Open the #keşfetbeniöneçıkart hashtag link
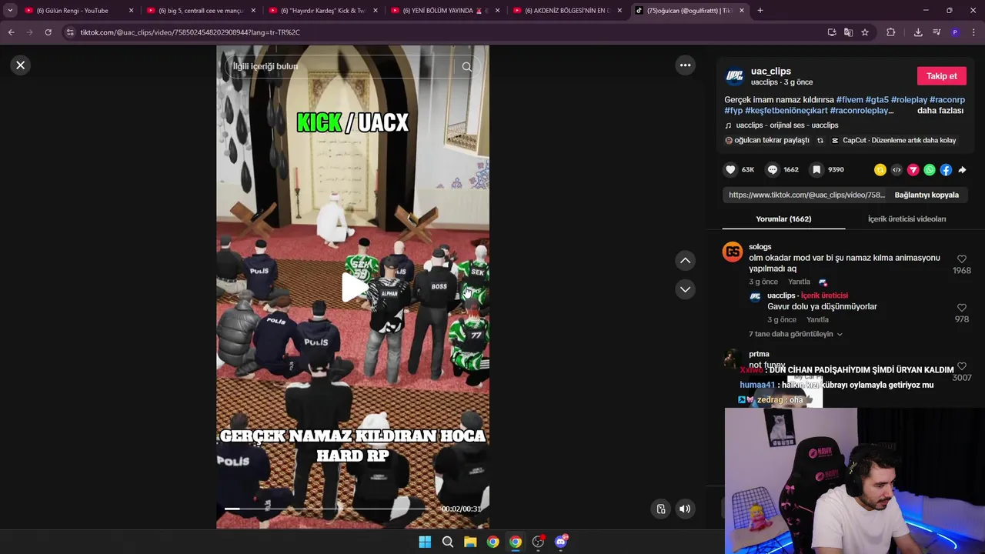985x554 pixels. [x=786, y=111]
